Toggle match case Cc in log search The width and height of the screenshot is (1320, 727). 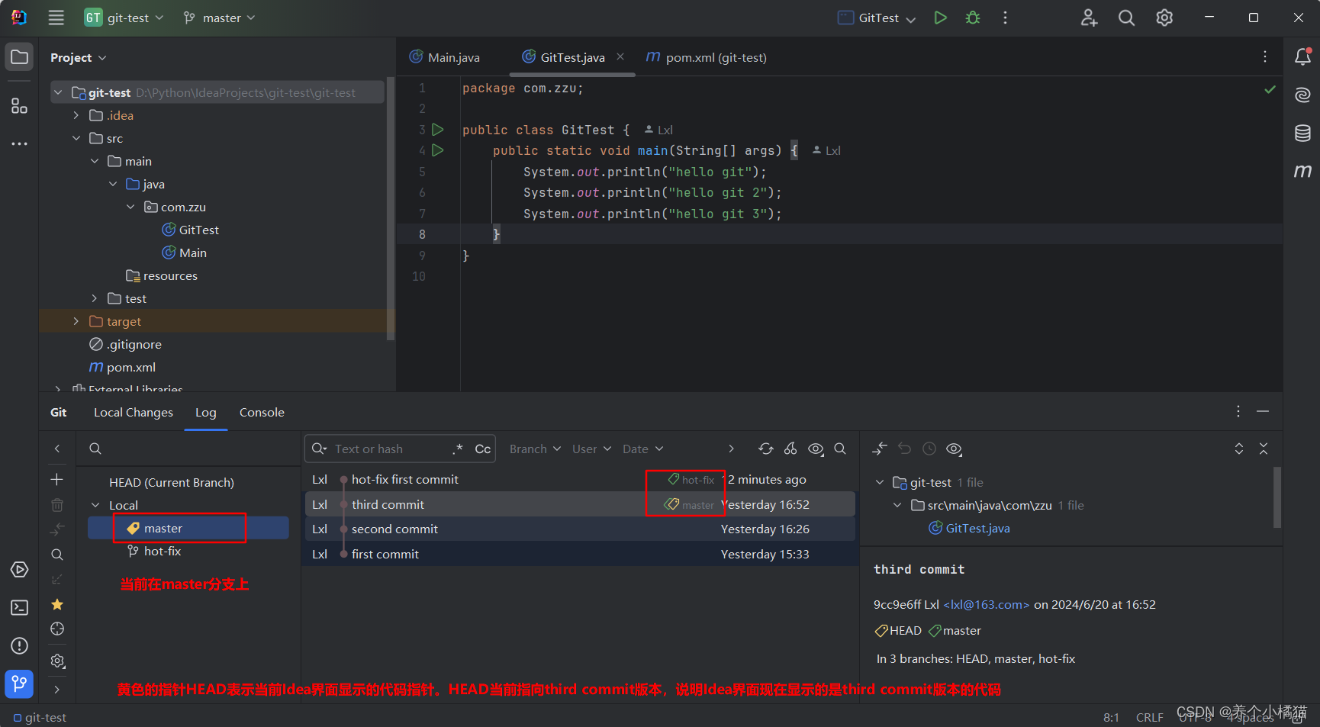coord(482,449)
